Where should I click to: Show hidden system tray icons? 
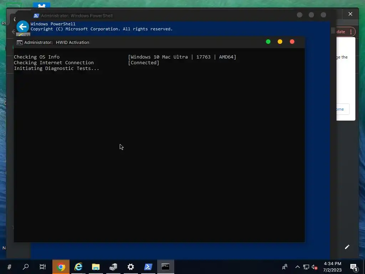(298, 267)
